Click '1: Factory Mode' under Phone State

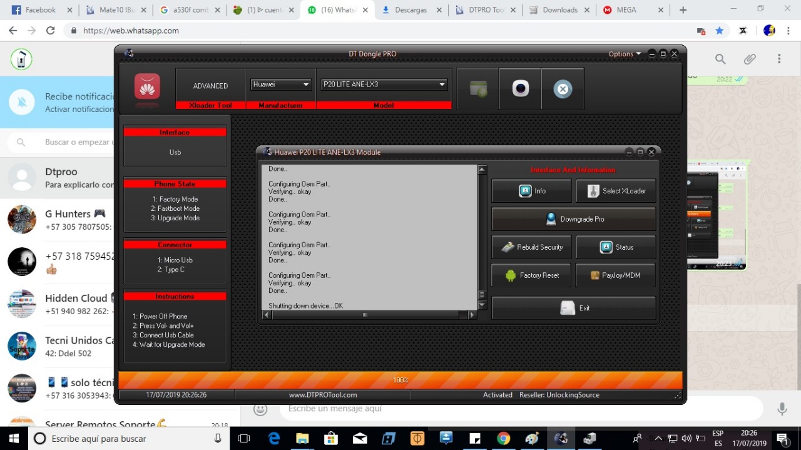coord(175,199)
